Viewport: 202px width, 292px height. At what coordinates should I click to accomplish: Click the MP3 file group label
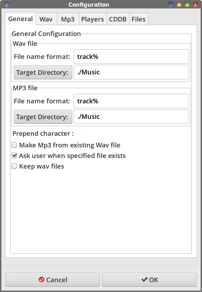pyautogui.click(x=25, y=88)
